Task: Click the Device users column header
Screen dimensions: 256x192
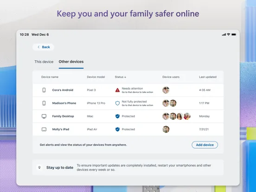Action: (x=171, y=77)
